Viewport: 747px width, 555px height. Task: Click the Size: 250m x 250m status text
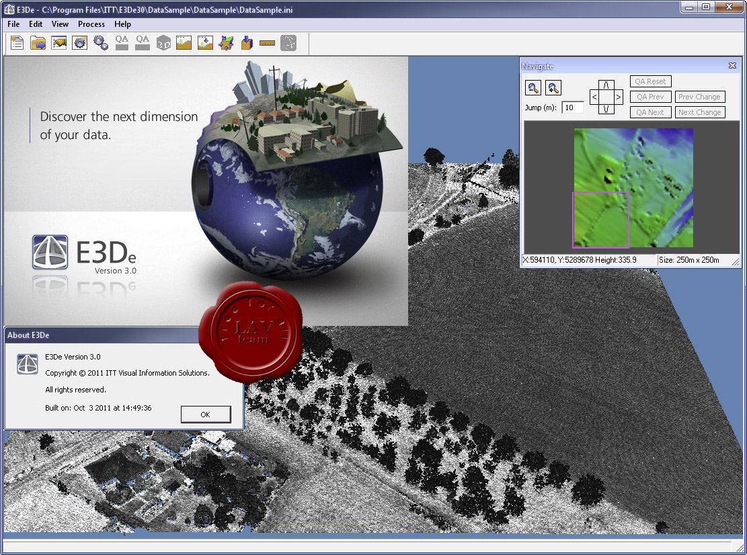(x=689, y=260)
